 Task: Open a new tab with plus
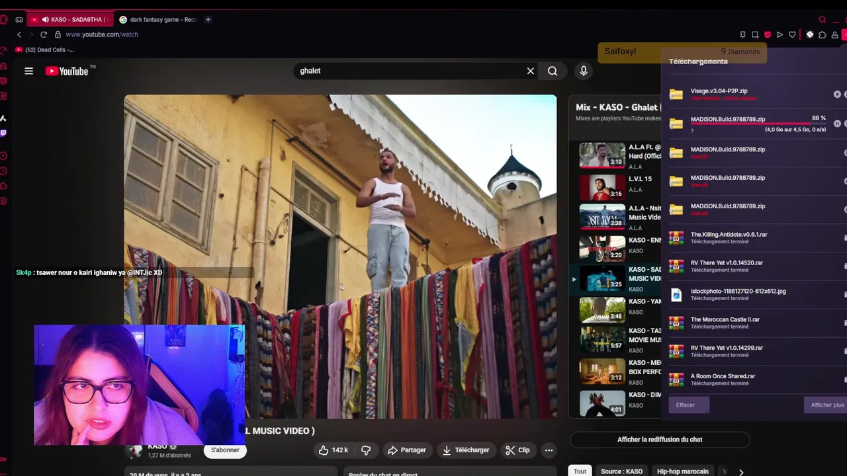point(208,20)
